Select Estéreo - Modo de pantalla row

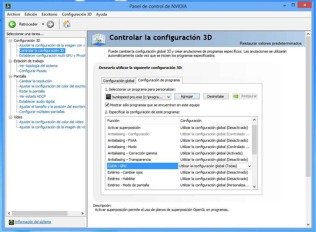click(x=179, y=185)
